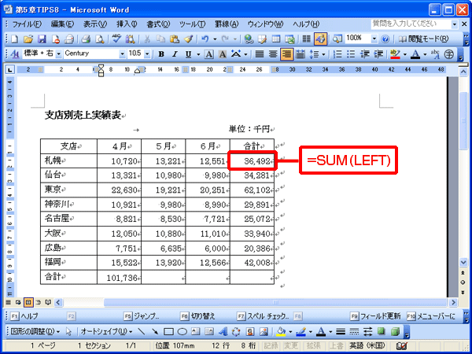472x354 pixels.
Task: Paste from clipboard icon
Action: 175,39
